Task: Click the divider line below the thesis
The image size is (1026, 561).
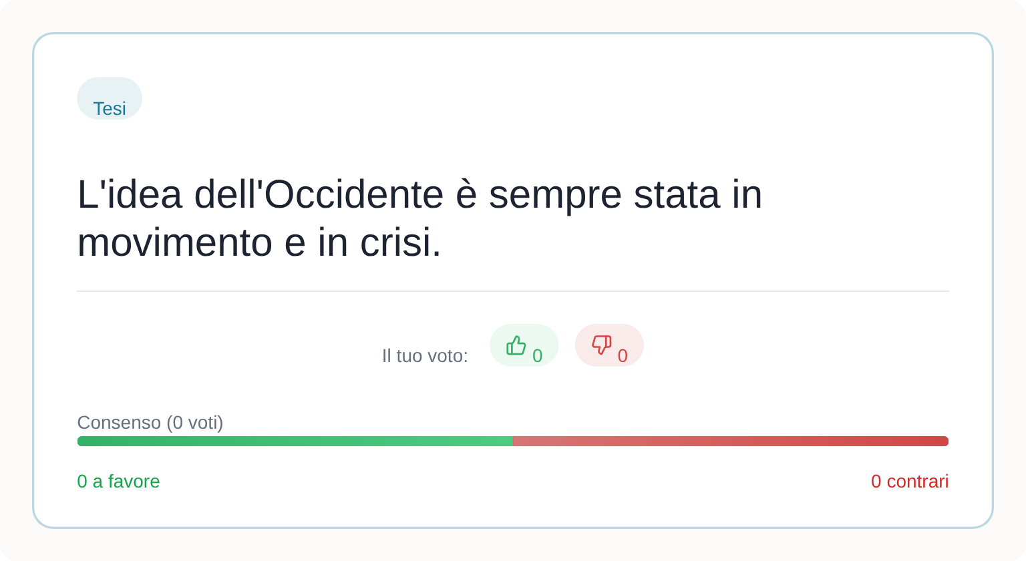Action: [x=513, y=291]
